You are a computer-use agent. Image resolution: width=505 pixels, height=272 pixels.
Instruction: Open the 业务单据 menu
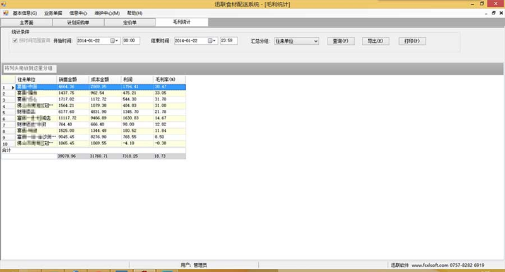coord(53,13)
